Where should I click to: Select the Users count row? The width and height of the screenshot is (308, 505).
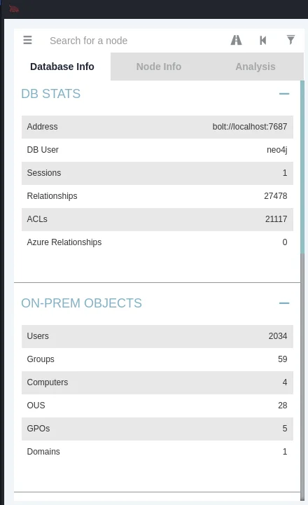click(x=157, y=336)
